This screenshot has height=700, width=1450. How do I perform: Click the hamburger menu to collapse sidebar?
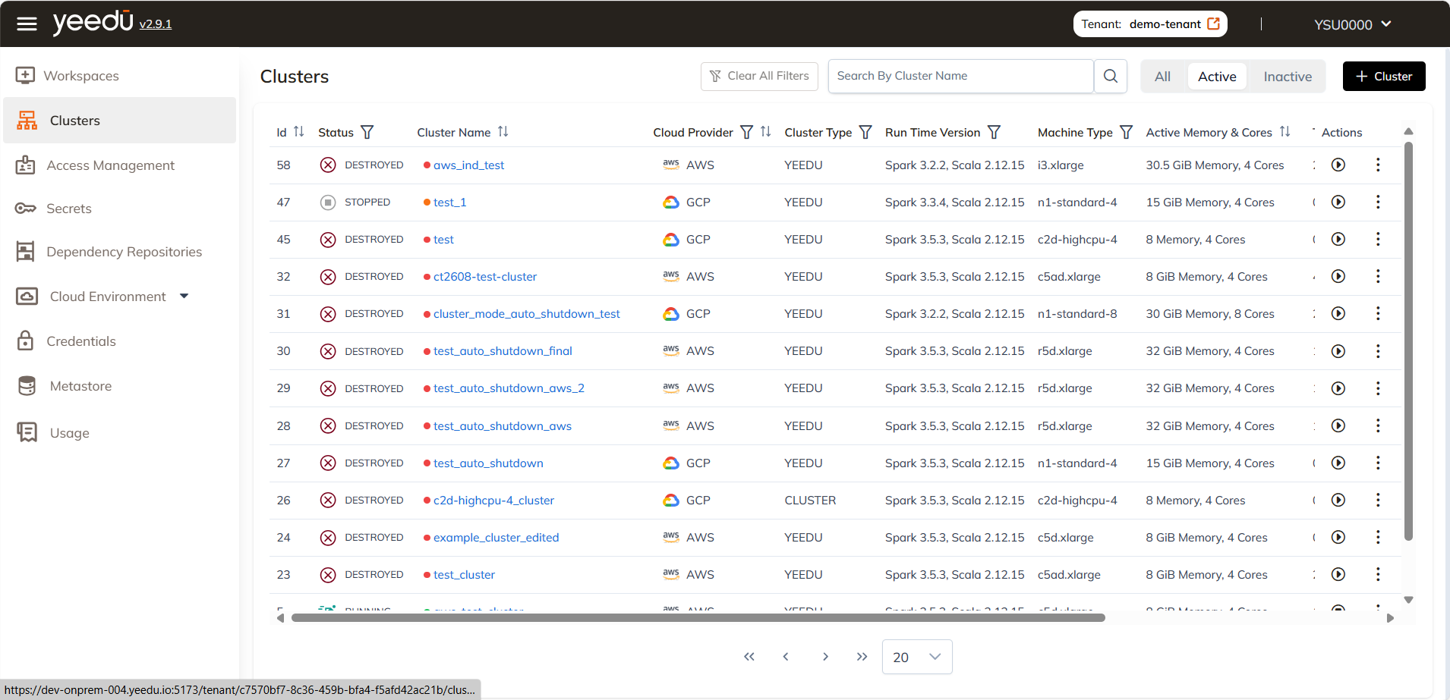point(27,23)
